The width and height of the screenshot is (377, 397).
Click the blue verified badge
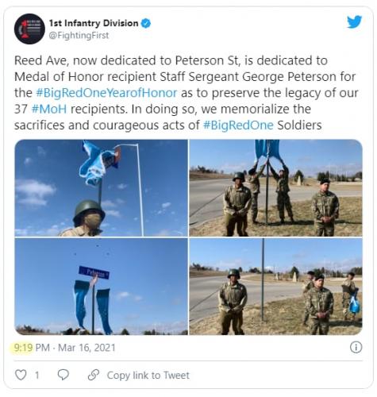[146, 23]
